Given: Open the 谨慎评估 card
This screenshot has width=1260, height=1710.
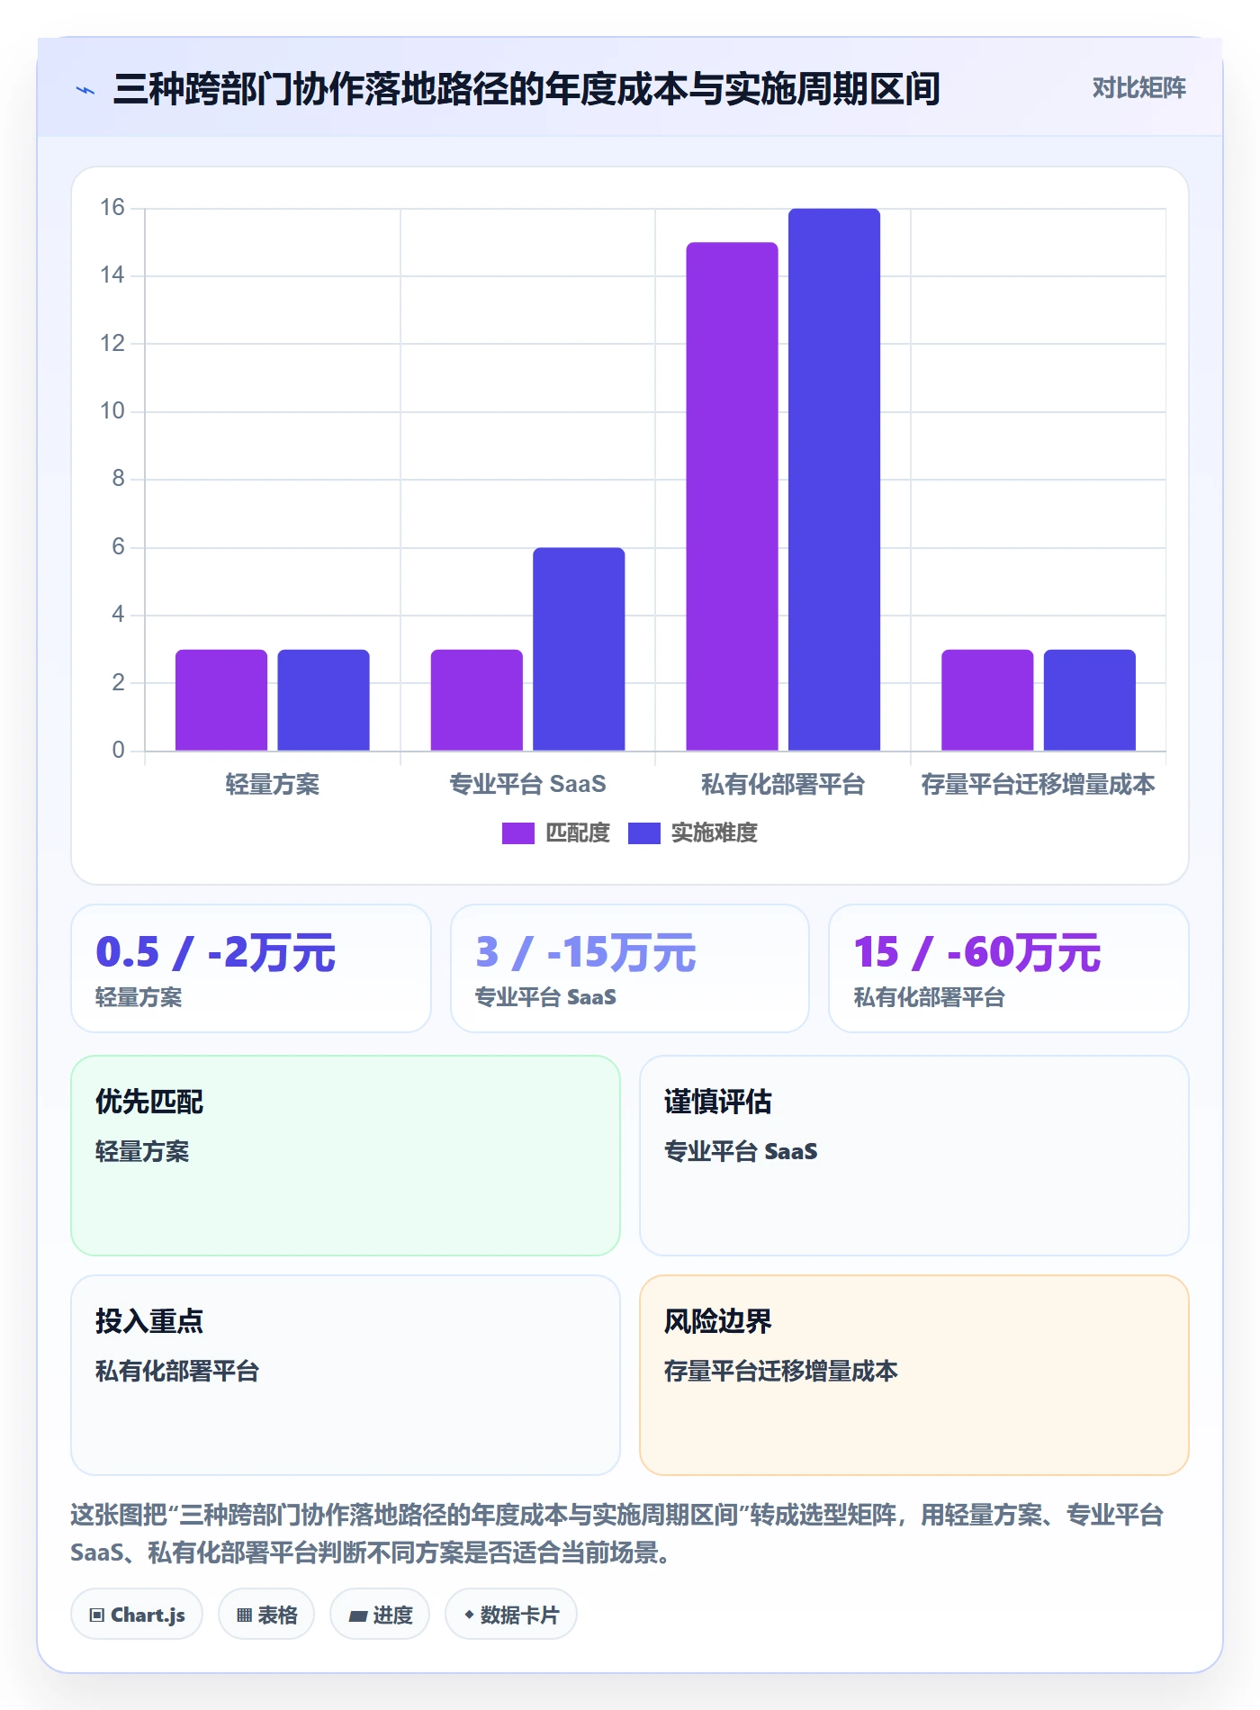Looking at the screenshot, I should click(x=914, y=1156).
